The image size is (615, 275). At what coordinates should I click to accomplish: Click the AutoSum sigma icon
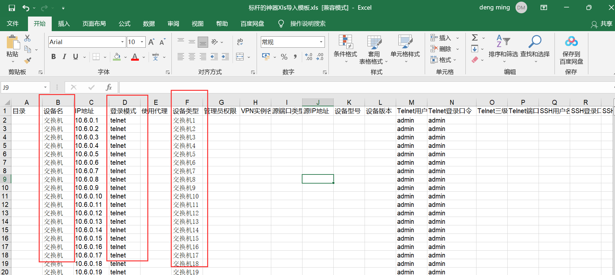pos(475,38)
